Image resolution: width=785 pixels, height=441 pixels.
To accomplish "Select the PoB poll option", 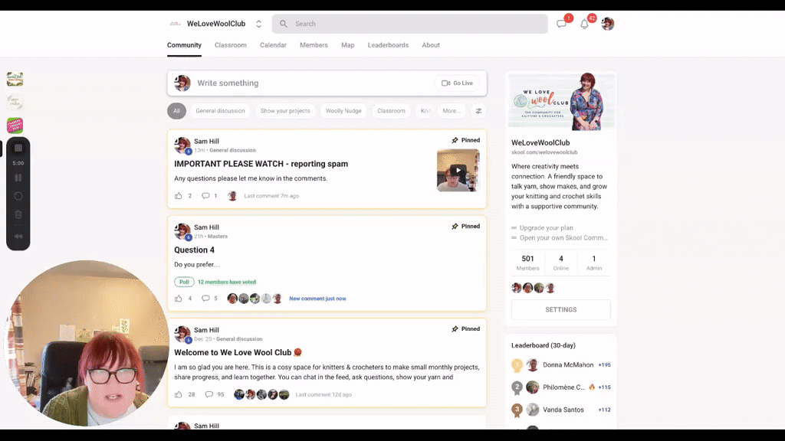I will [184, 281].
